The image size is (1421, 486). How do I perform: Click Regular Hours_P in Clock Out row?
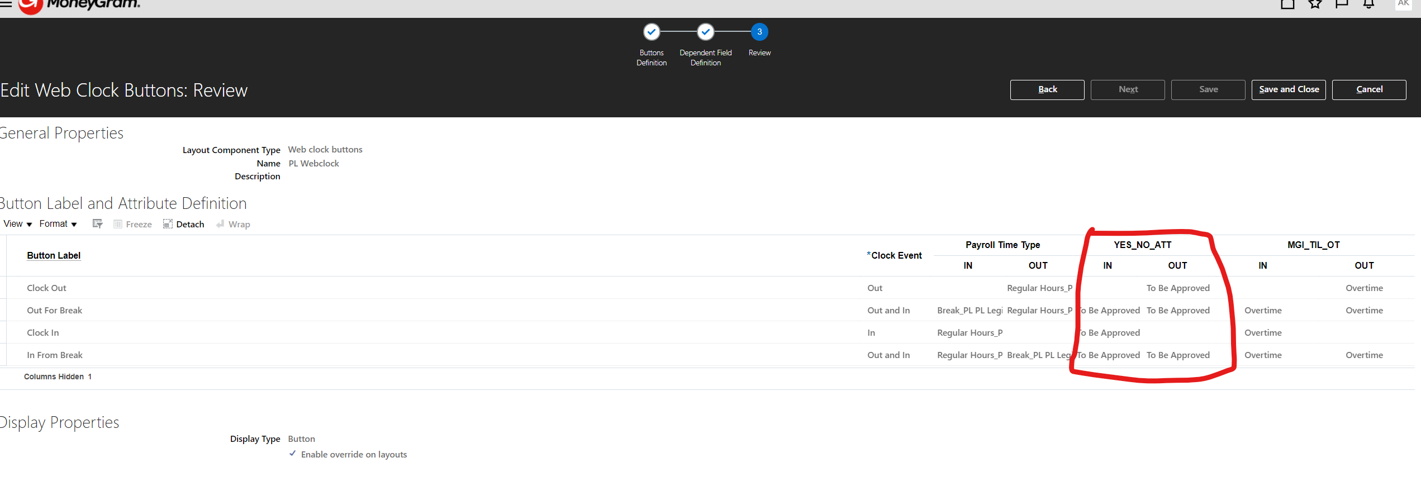pyautogui.click(x=1039, y=288)
